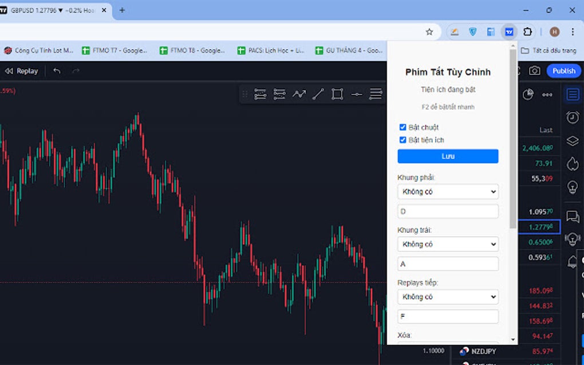Open the 'Replays tiếp' dropdown
This screenshot has width=584, height=365.
tap(448, 297)
